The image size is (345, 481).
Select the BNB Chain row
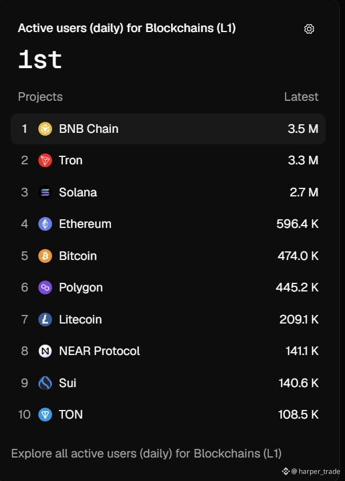[x=168, y=129]
